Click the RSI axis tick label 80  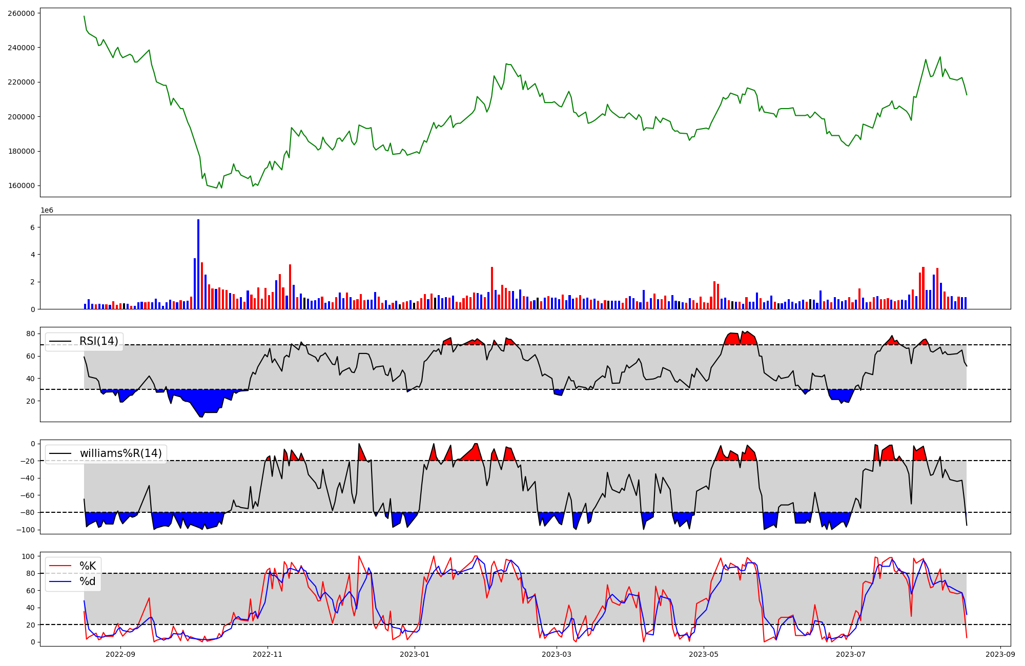[31, 334]
